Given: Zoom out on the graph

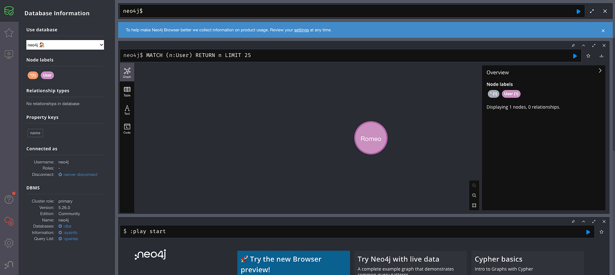Looking at the screenshot, I should (x=474, y=195).
